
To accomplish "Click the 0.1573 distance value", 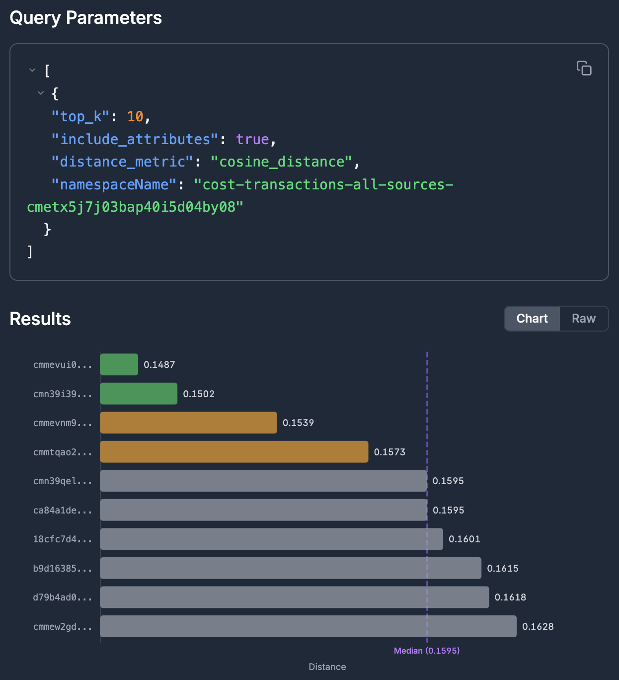I will pos(390,452).
